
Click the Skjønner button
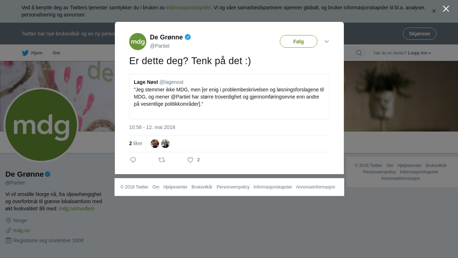coord(420,34)
